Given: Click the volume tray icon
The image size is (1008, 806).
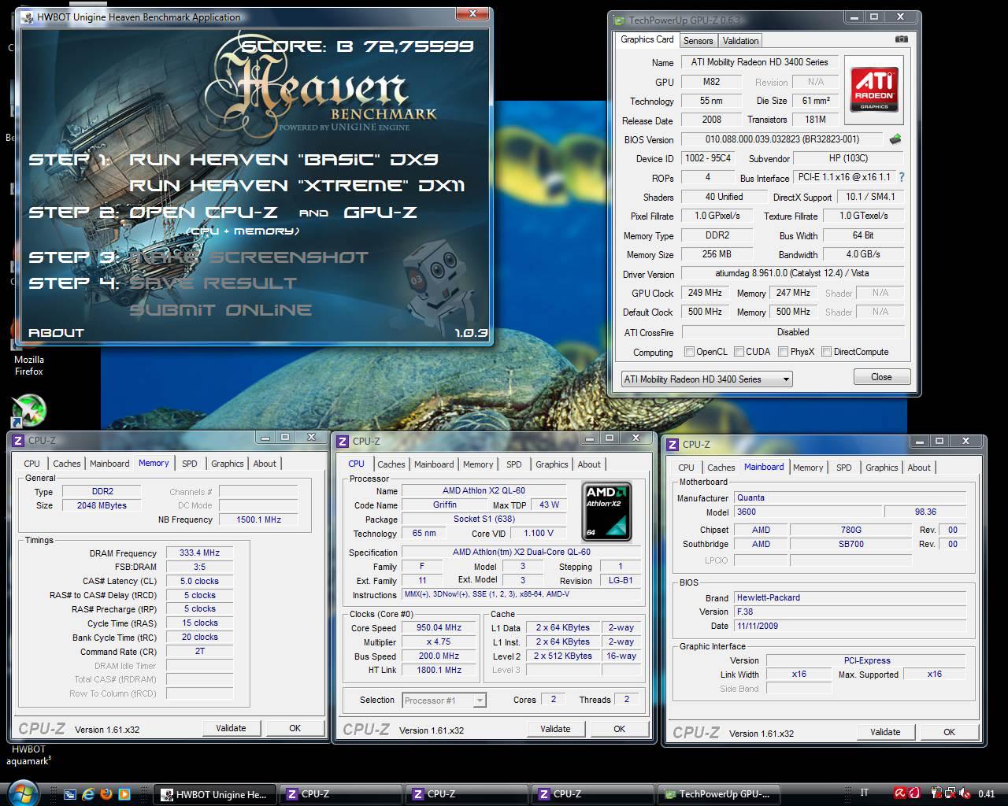Looking at the screenshot, I should [964, 793].
